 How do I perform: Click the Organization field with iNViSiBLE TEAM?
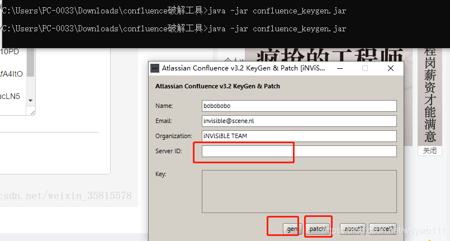click(x=299, y=136)
